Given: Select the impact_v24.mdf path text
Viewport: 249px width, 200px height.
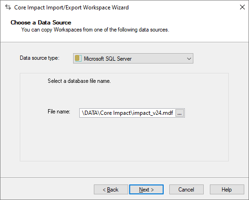Looking at the screenshot, I should click(127, 113).
